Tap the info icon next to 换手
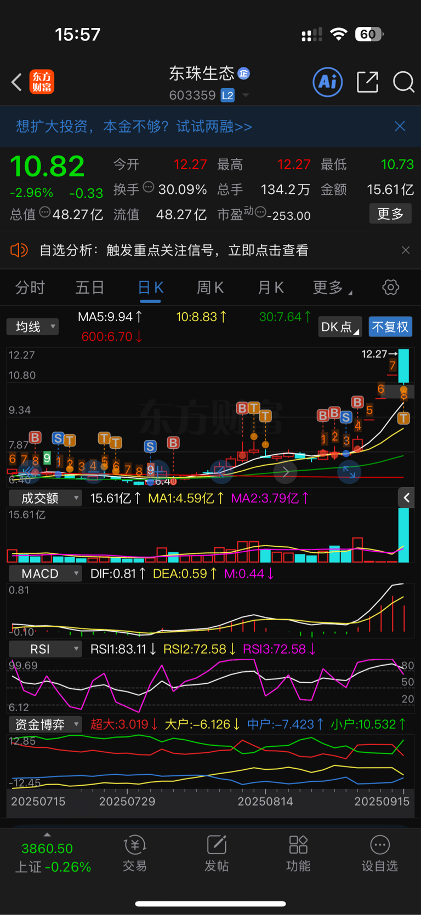The width and height of the screenshot is (421, 915). 148,187
